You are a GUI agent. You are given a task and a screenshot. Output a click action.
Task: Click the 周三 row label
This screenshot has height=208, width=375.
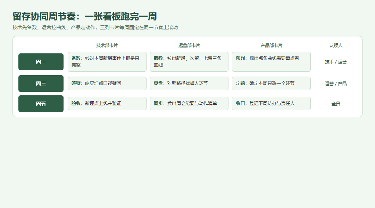(x=41, y=84)
